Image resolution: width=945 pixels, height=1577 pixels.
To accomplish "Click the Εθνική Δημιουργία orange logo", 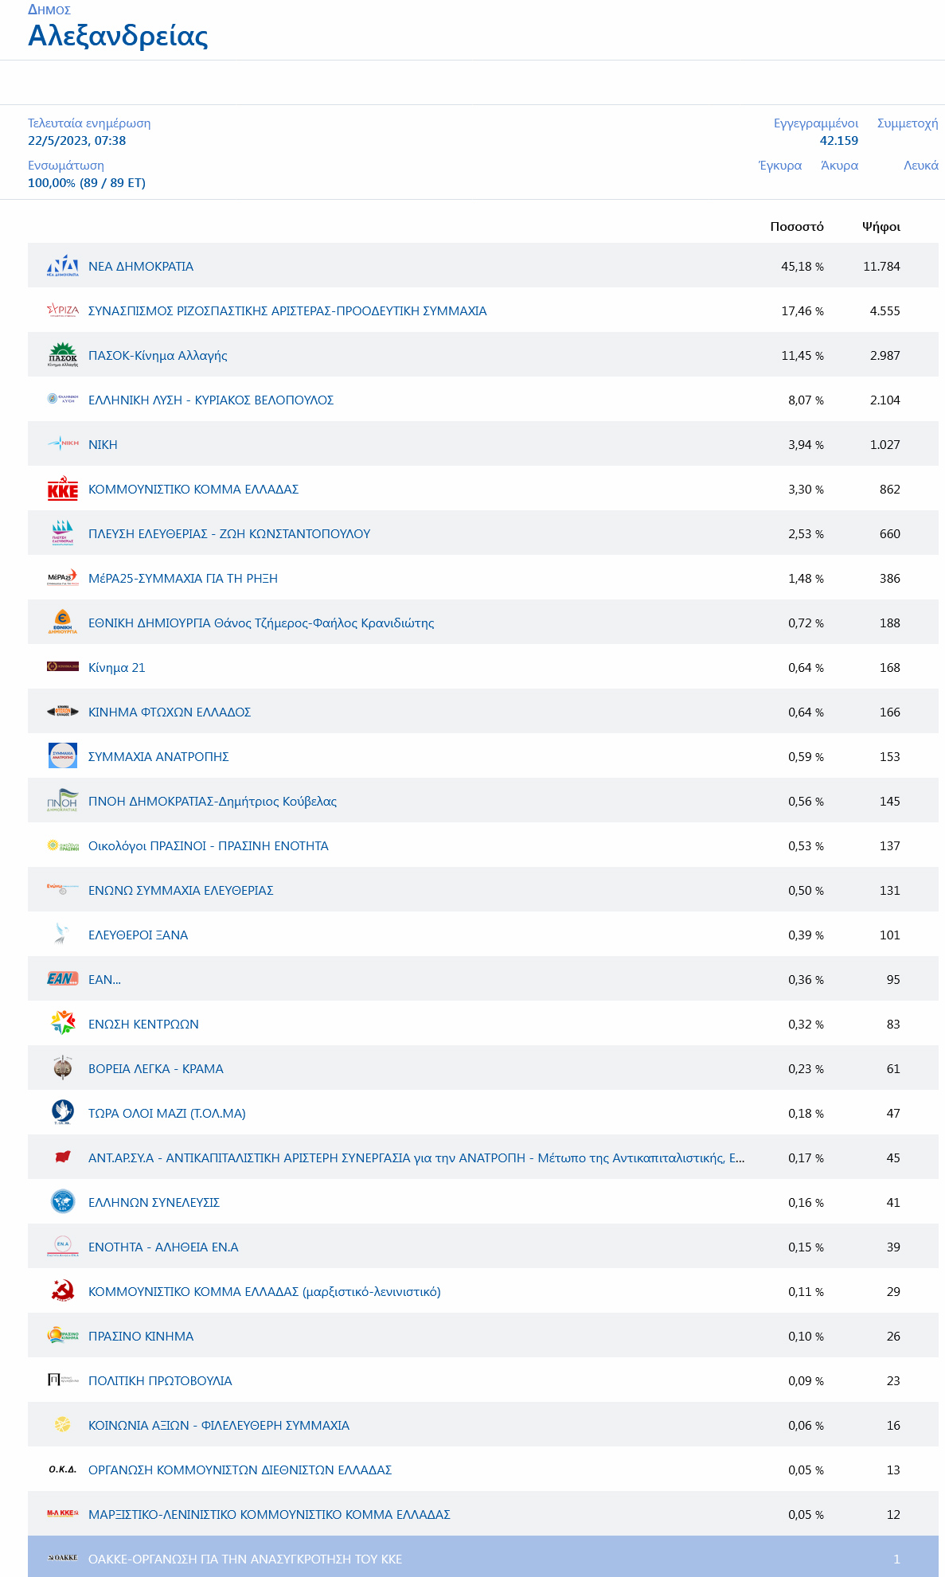I will click(63, 623).
